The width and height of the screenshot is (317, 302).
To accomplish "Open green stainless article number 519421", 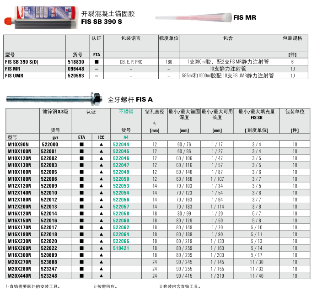I will (x=121, y=248).
